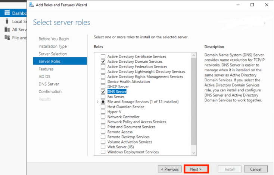Expand File and Storage Services tree node

(x=98, y=102)
